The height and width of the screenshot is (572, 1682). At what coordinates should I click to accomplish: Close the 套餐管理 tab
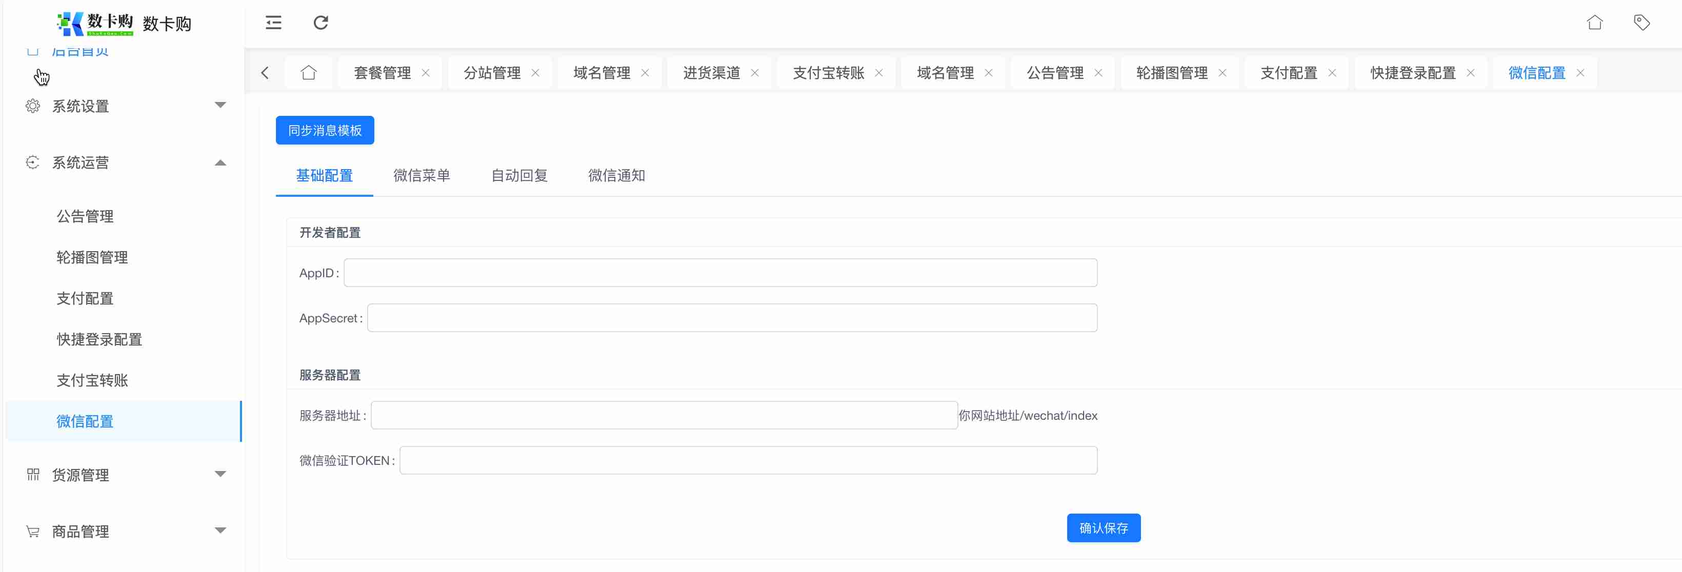426,72
